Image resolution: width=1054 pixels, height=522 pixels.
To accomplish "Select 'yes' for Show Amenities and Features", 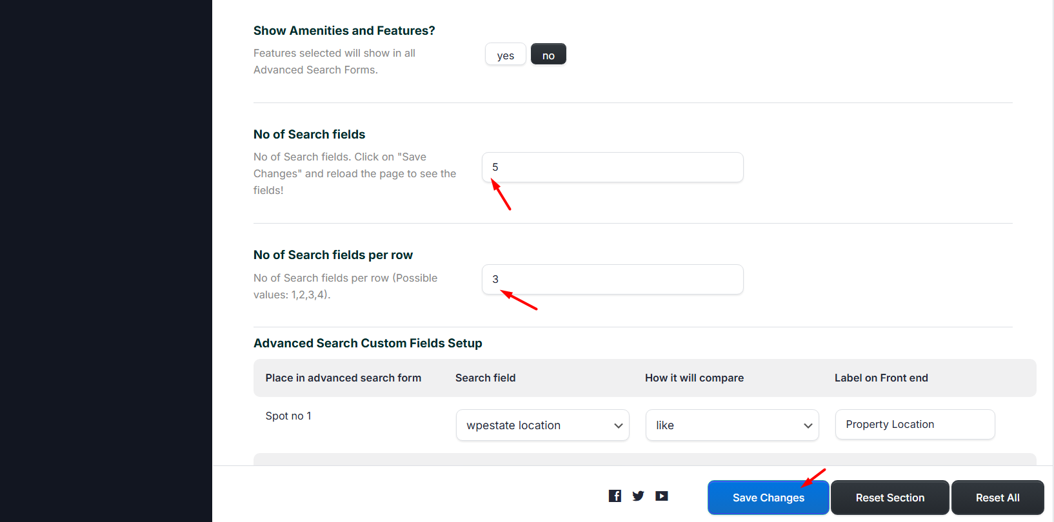I will pyautogui.click(x=506, y=55).
